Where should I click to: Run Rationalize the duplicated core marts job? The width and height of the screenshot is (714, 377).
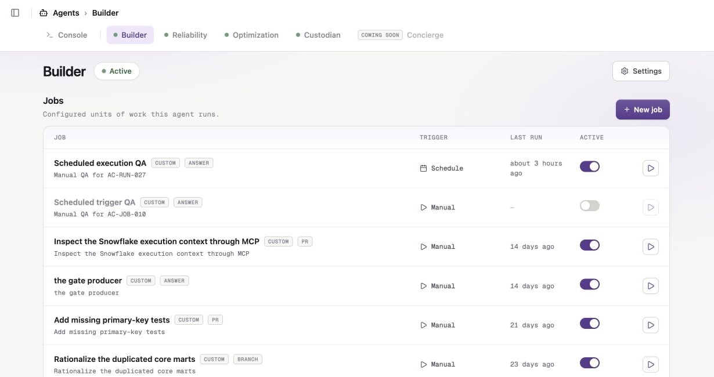click(651, 364)
